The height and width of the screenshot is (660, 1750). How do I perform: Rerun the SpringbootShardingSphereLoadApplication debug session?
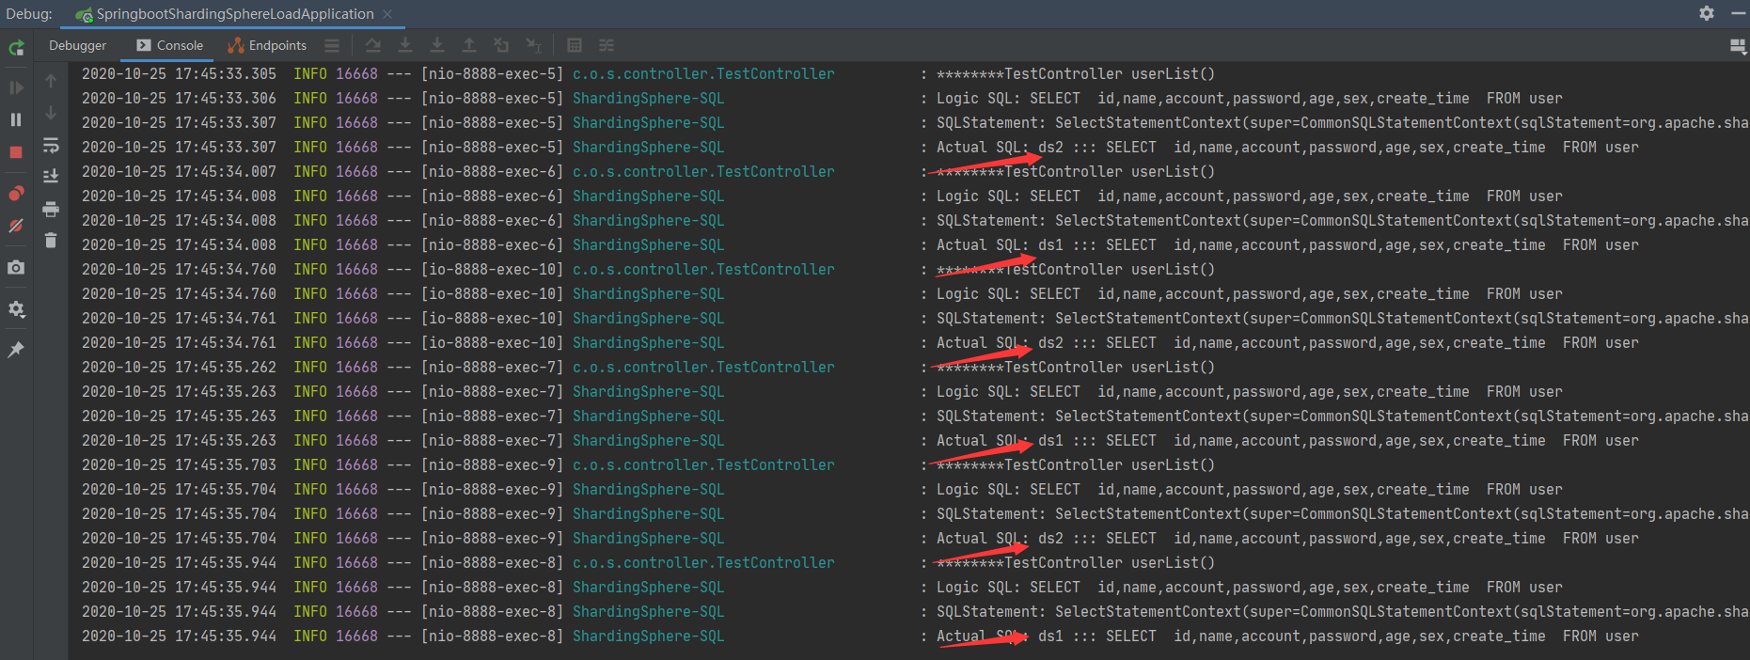tap(16, 48)
